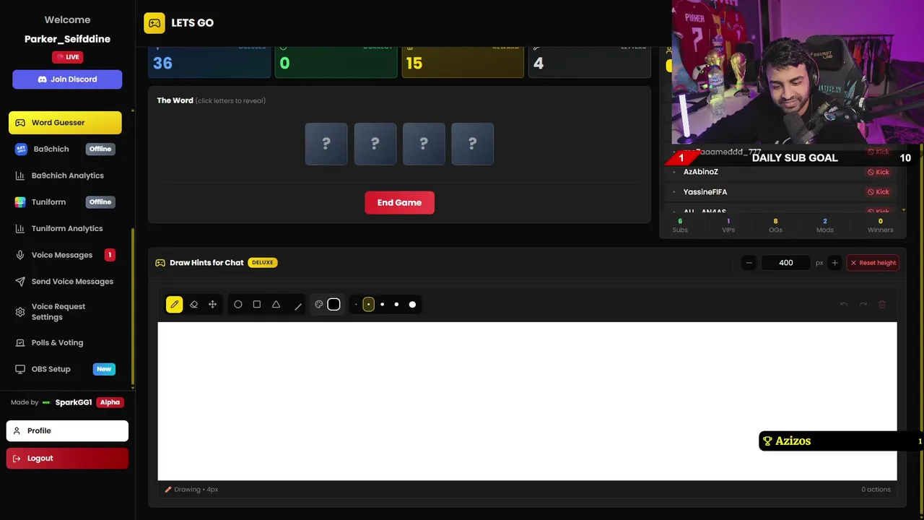Open the Tuniform menu item
Screen dimensions: 924x520
point(65,202)
